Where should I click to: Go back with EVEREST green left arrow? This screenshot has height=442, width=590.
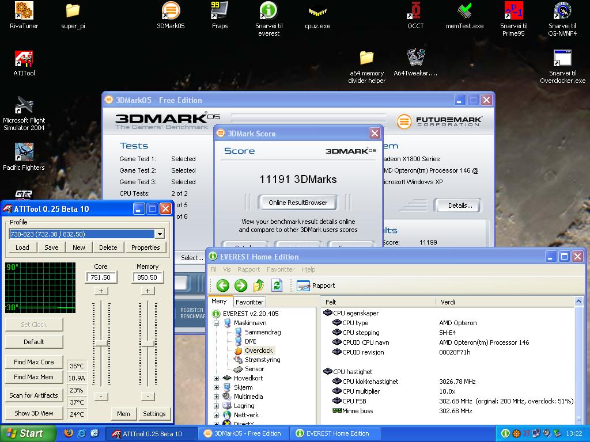point(223,285)
